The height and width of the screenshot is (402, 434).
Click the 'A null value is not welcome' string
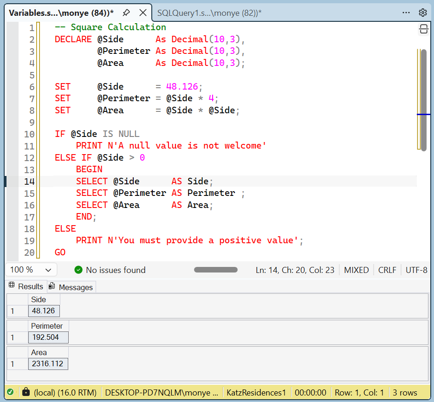(189, 146)
